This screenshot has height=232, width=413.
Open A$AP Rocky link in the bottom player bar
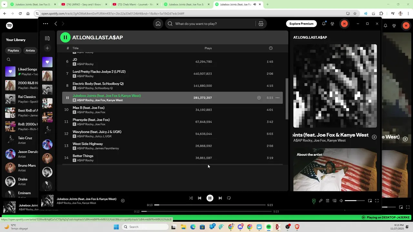point(64,203)
